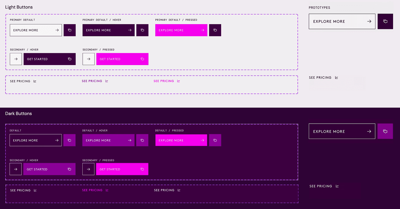Click the magenta SEE PRICING link on light background
The width and height of the screenshot is (400, 209).
167,81
